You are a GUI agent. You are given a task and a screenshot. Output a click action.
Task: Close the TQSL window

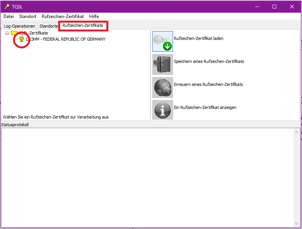coord(292,7)
